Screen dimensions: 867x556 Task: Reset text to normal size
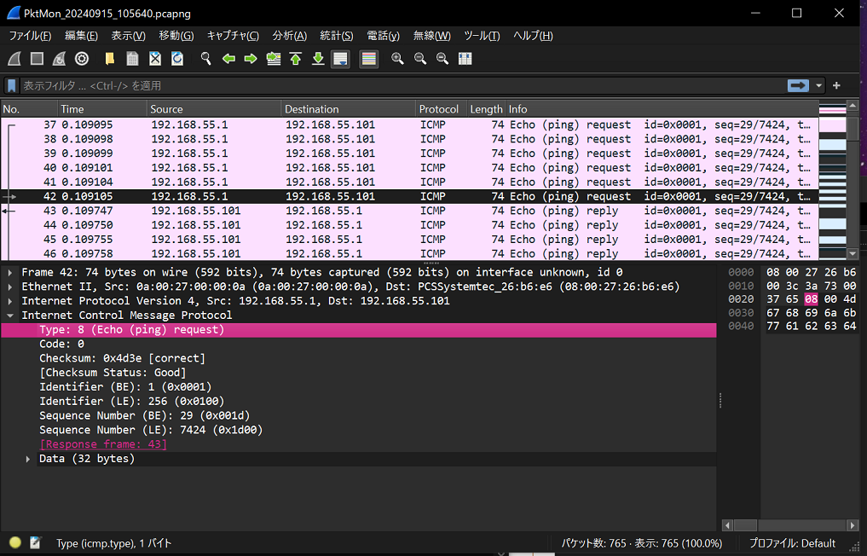(442, 59)
